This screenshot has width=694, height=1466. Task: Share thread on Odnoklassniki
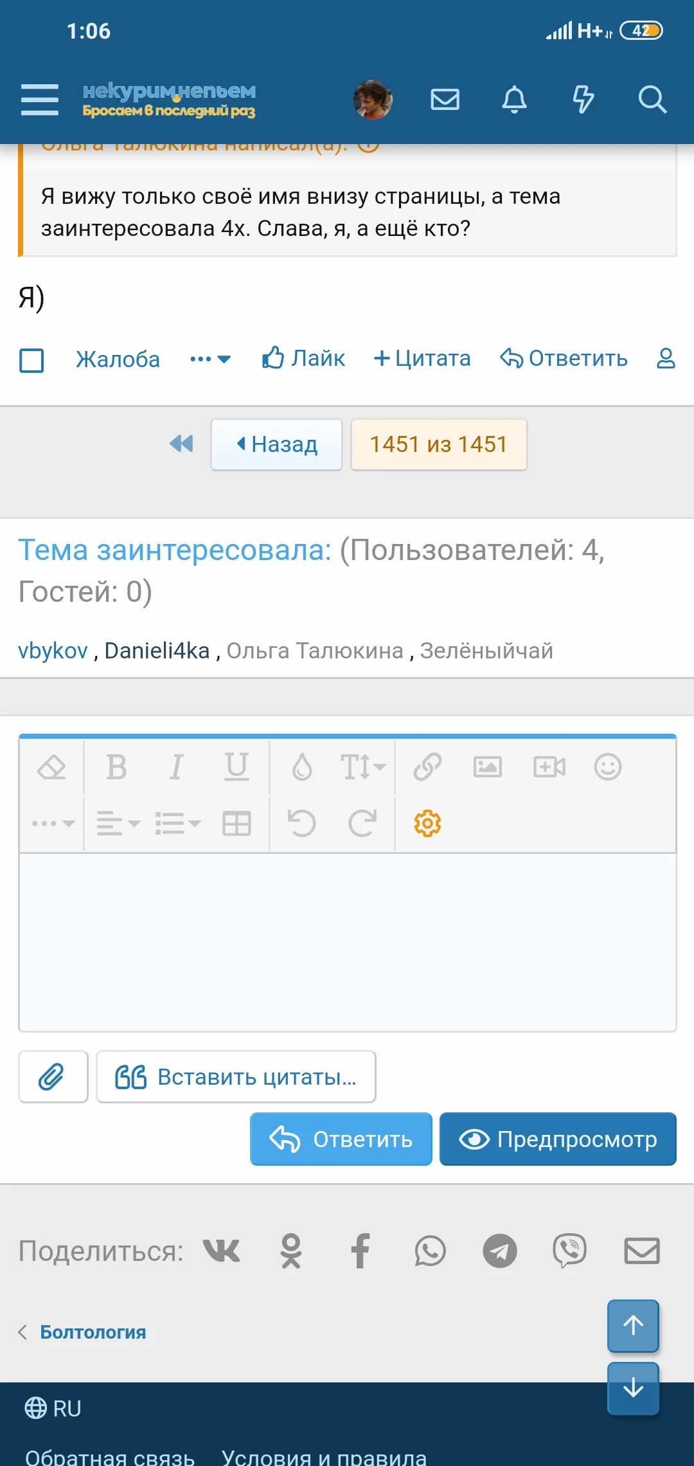[291, 1251]
